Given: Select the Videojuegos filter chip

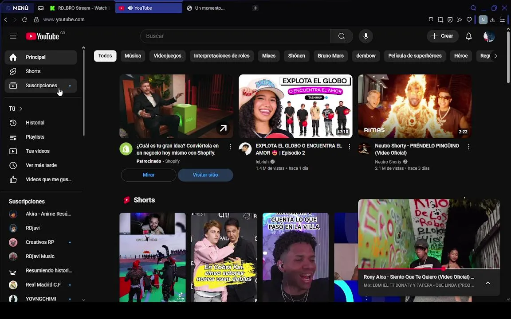Looking at the screenshot, I should [168, 56].
